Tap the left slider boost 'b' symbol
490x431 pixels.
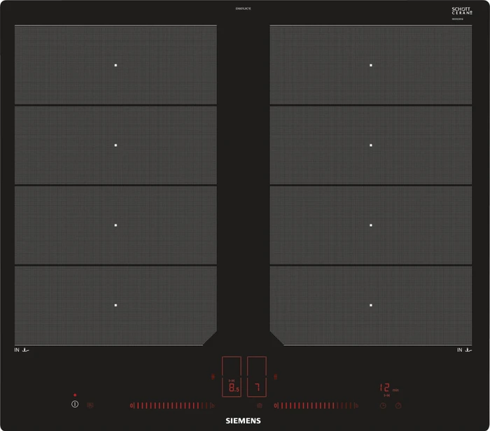213,406
